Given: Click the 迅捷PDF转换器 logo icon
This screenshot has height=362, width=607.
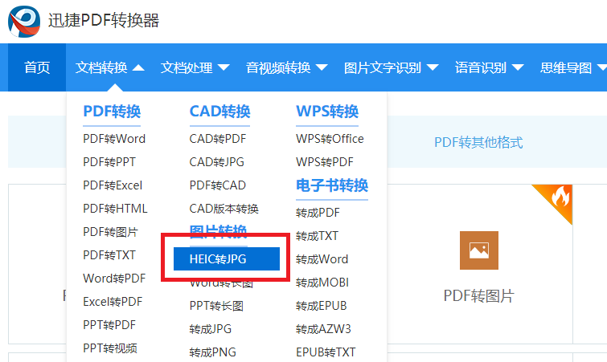Looking at the screenshot, I should 24,21.
